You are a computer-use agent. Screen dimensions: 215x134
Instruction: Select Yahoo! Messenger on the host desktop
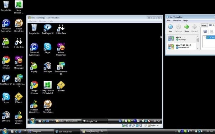(x=19, y=62)
